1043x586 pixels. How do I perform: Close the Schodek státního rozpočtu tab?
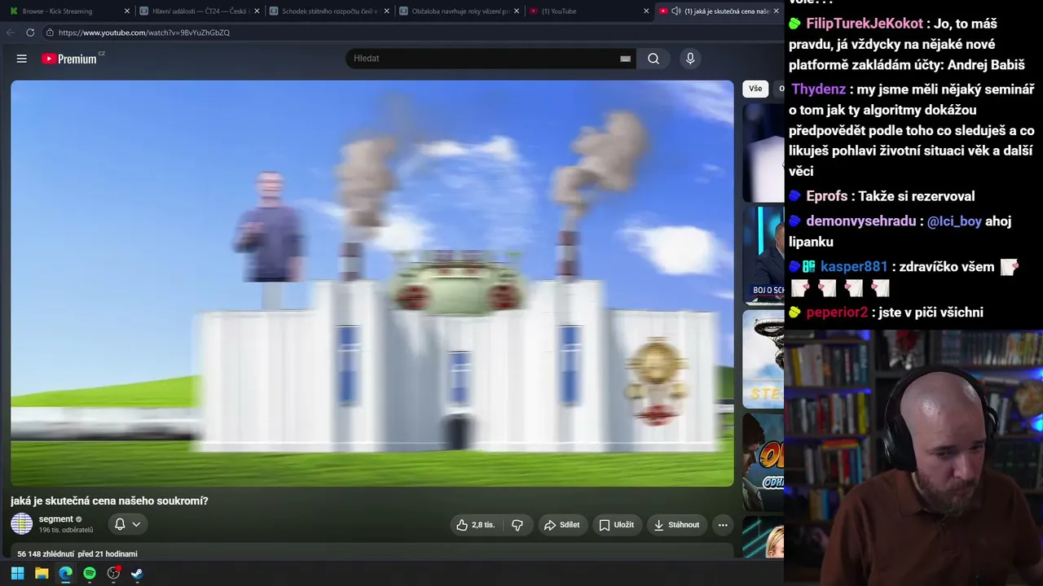(x=386, y=11)
